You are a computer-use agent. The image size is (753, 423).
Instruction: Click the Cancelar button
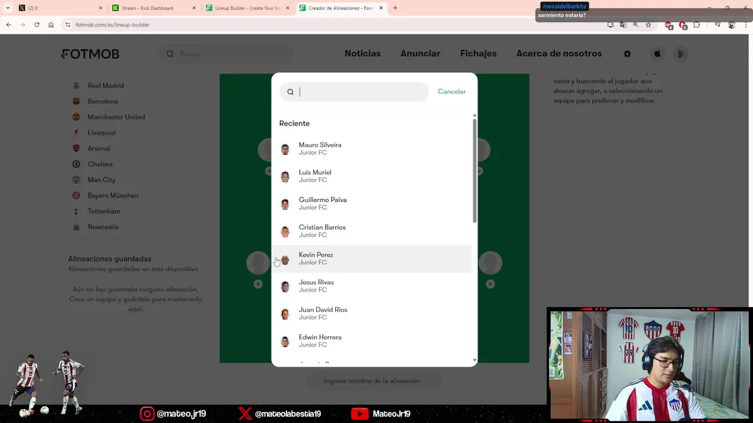pos(451,92)
